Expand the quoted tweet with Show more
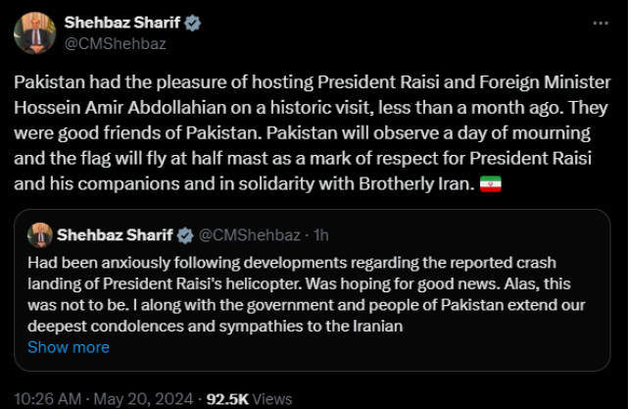 pyautogui.click(x=69, y=347)
